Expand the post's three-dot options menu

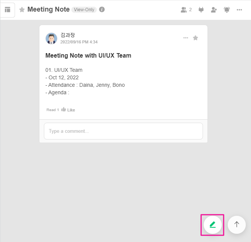(185, 38)
